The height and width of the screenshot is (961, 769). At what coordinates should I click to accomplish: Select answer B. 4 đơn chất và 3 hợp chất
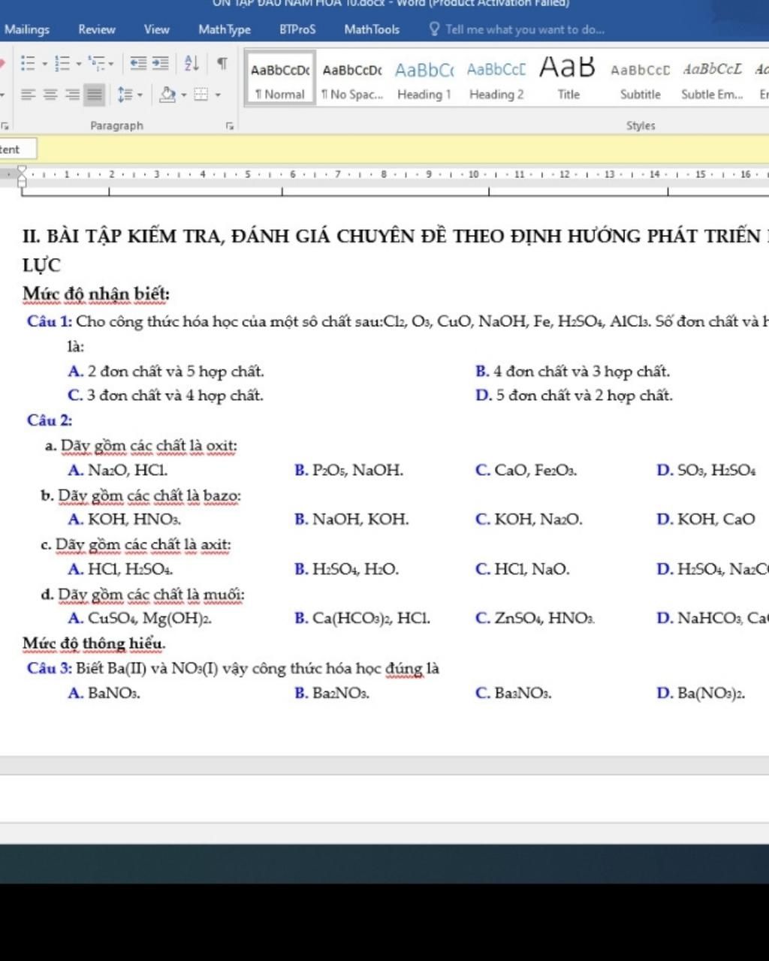[572, 371]
